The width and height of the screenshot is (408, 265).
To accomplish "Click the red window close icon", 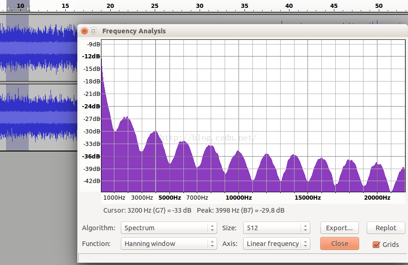I will [84, 31].
